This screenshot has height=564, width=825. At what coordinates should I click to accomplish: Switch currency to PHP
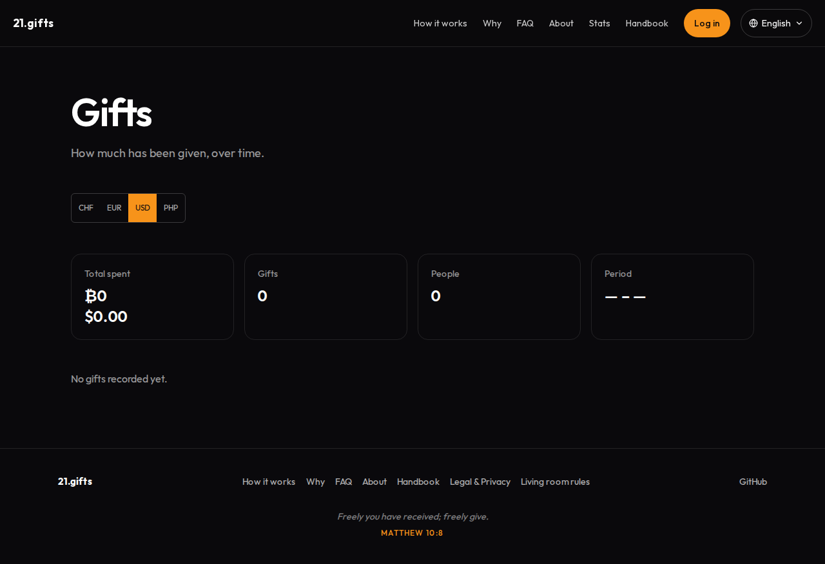pos(171,208)
